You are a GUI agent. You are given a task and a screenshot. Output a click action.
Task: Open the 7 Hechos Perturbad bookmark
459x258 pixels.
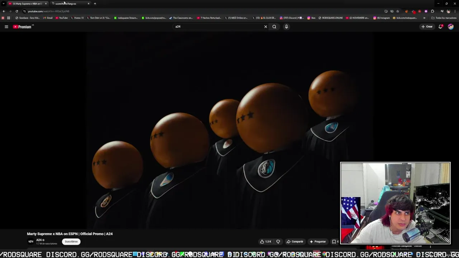209,18
